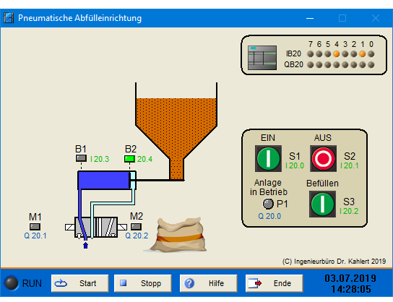393x302 pixels.
Task: Click the Ende button to exit
Action: (x=275, y=283)
